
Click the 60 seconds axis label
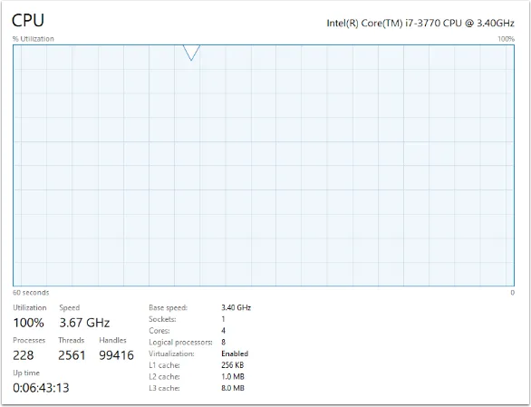(x=31, y=293)
